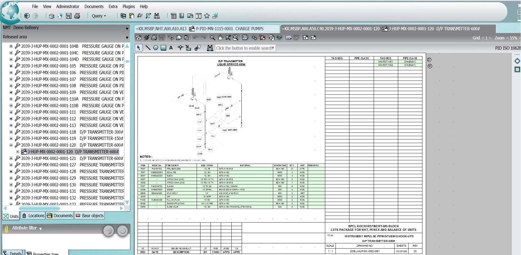Viewport: 521px width, 255px height.
Task: Click the back navigation arrow icon
Action: coord(27,16)
